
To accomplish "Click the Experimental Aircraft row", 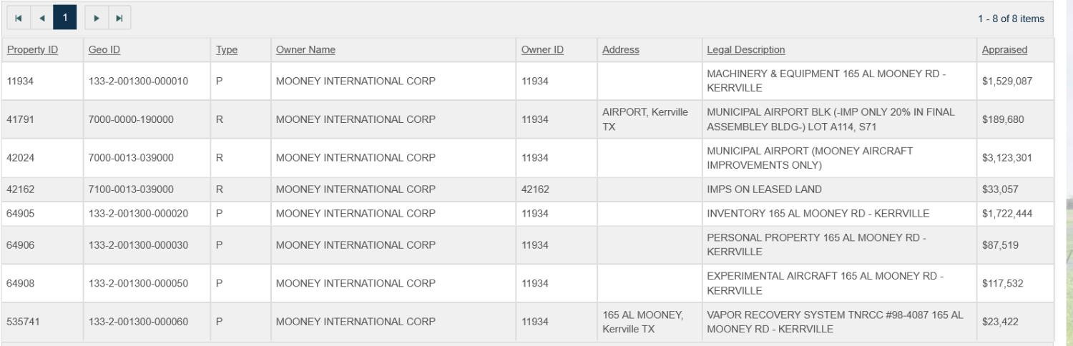I will point(824,283).
